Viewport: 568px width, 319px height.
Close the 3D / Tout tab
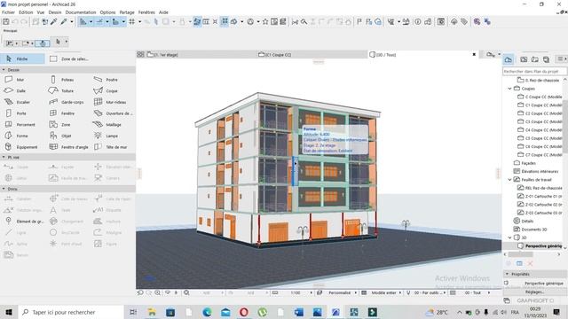coord(474,55)
